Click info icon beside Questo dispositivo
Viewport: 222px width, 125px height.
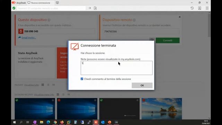(x=49, y=20)
